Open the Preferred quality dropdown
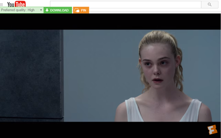The height and width of the screenshot is (138, 221). click(22, 10)
